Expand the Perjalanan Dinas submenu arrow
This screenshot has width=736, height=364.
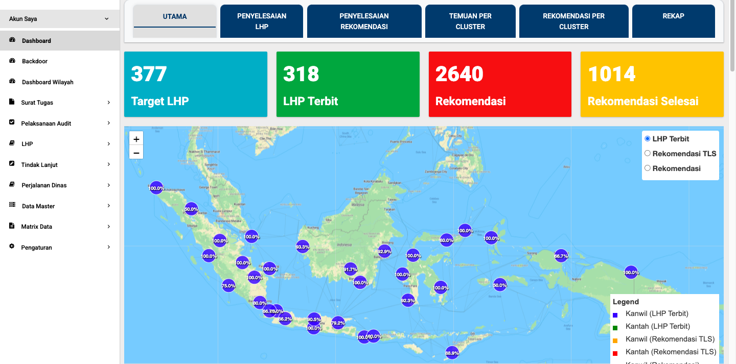[x=108, y=185]
